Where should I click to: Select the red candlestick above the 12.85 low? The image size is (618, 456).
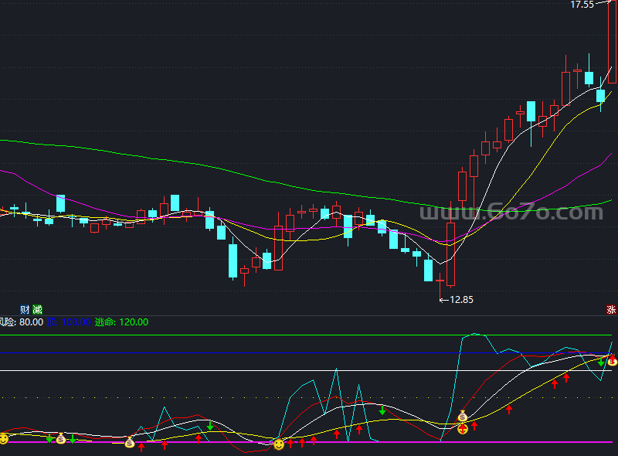pyautogui.click(x=451, y=254)
